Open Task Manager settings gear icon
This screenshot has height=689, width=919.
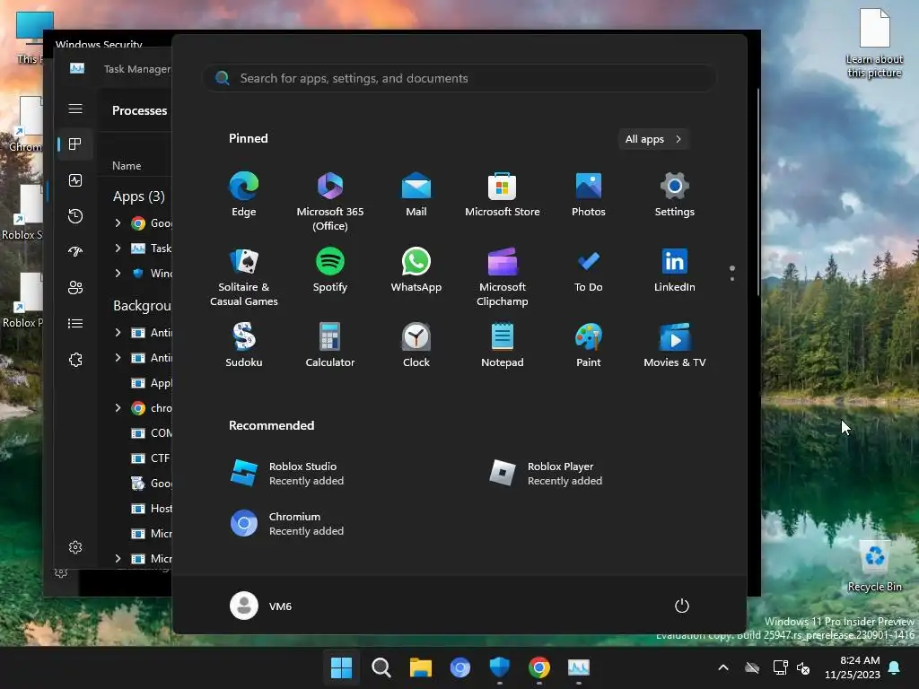pyautogui.click(x=75, y=547)
